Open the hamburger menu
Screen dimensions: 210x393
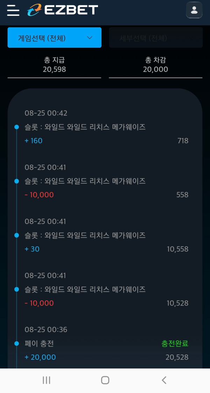pos(13,10)
